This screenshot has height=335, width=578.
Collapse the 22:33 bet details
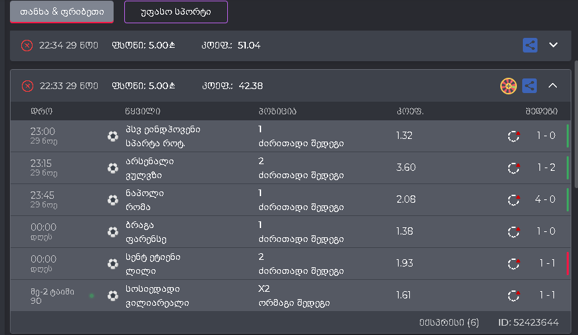(553, 86)
